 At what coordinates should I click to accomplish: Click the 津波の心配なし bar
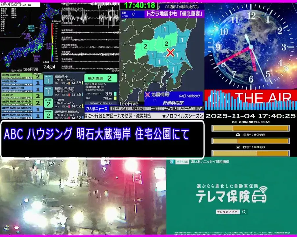[x=101, y=103]
